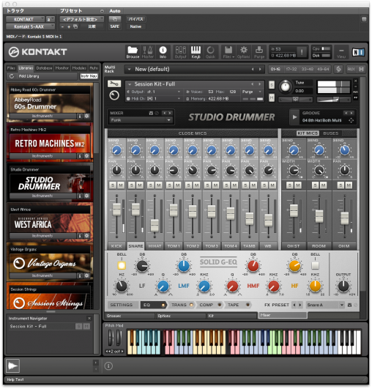The height and width of the screenshot is (389, 372).
Task: Select the TOM 1 channel label
Action: pos(174,246)
